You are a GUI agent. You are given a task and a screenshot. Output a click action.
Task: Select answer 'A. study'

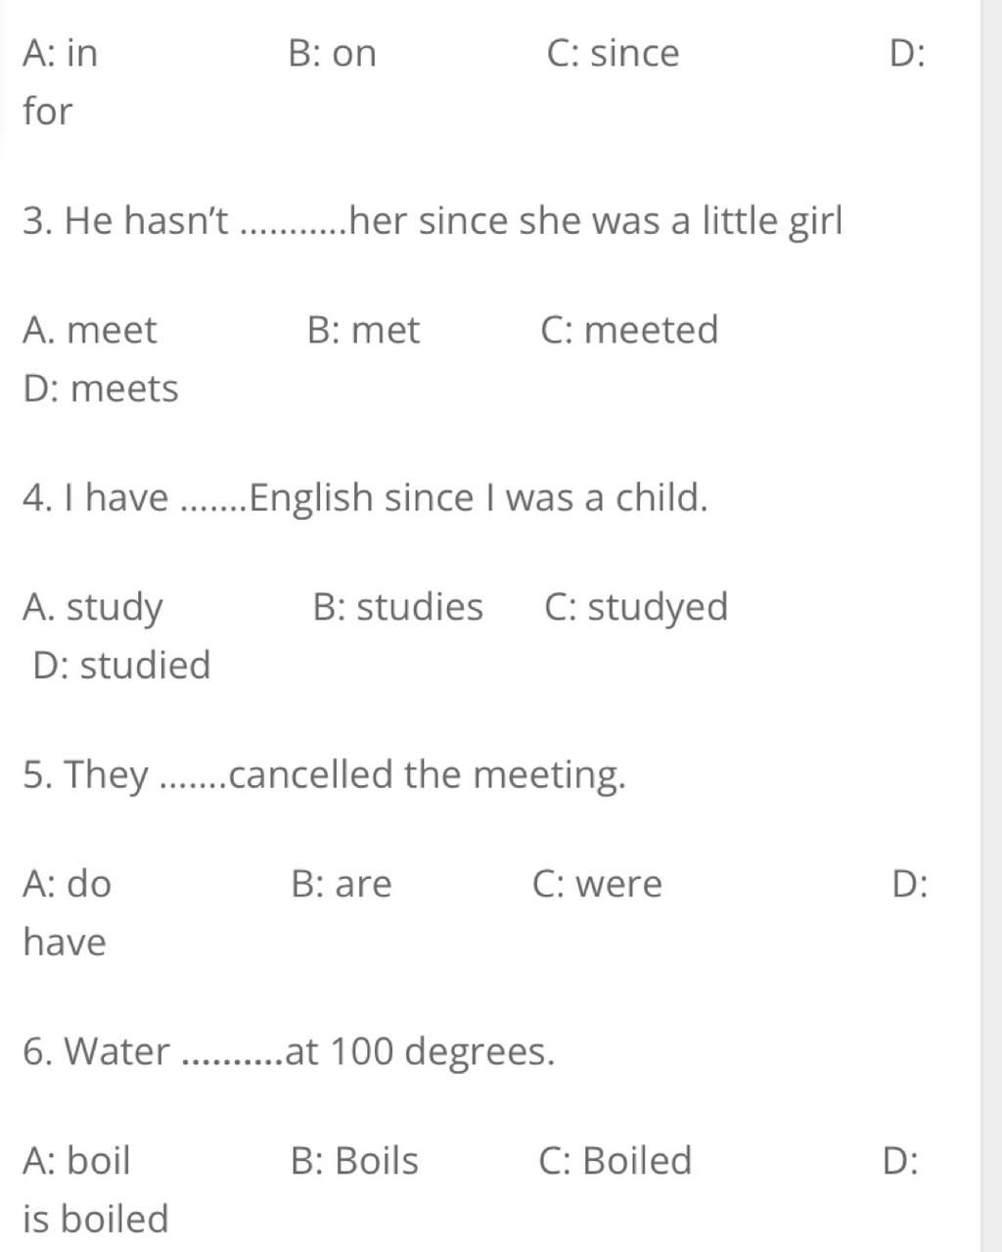tap(92, 608)
